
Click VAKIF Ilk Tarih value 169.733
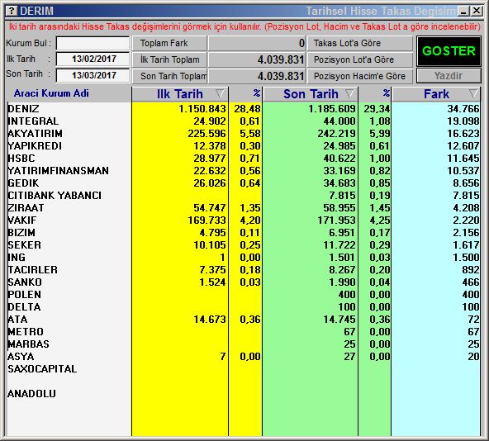pos(207,220)
